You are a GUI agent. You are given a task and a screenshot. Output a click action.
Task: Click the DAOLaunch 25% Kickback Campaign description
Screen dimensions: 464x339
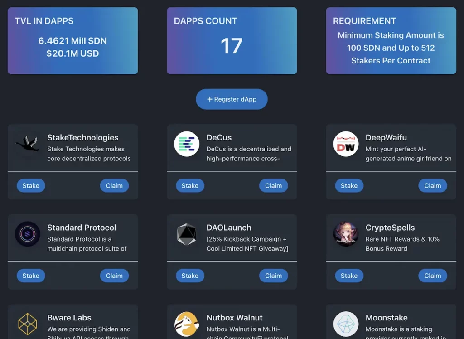click(247, 244)
